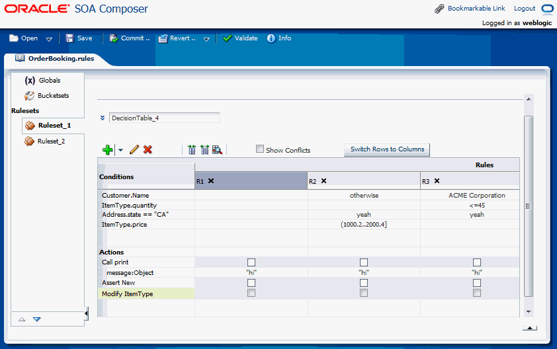
Task: Open the Bookmarkable Link
Action: click(476, 8)
